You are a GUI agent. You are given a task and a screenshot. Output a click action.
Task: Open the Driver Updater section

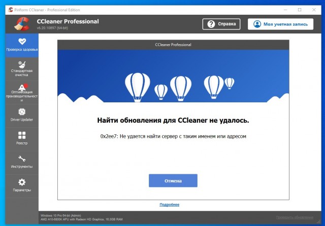pyautogui.click(x=22, y=115)
